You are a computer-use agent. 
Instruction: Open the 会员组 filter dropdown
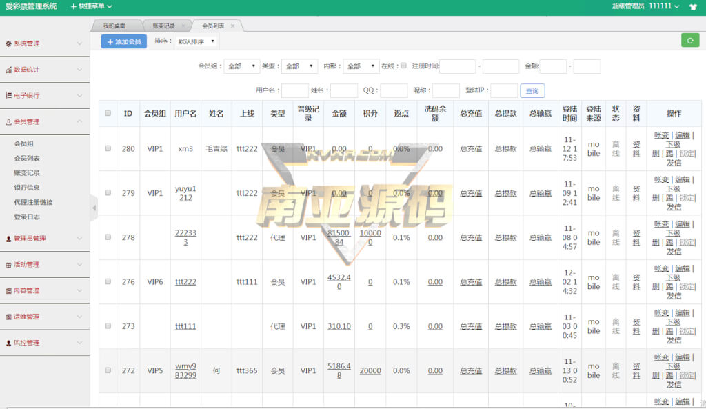(242, 66)
